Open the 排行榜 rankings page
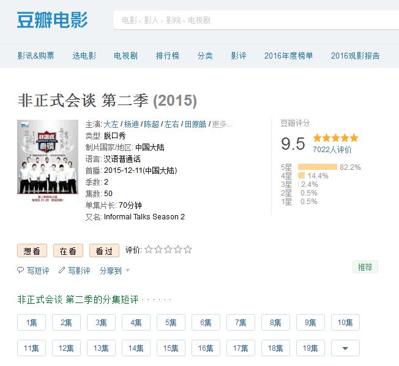Viewport: 399px width, 366px height. pos(168,56)
